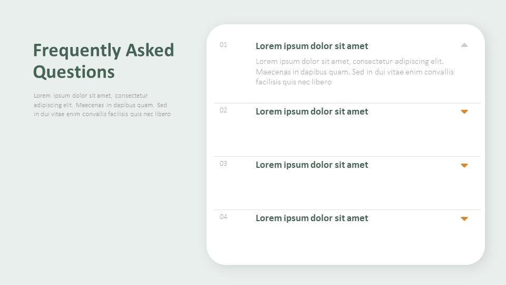Select the "Frequently Asked Questions" title
This screenshot has height=285, width=506.
[x=103, y=61]
